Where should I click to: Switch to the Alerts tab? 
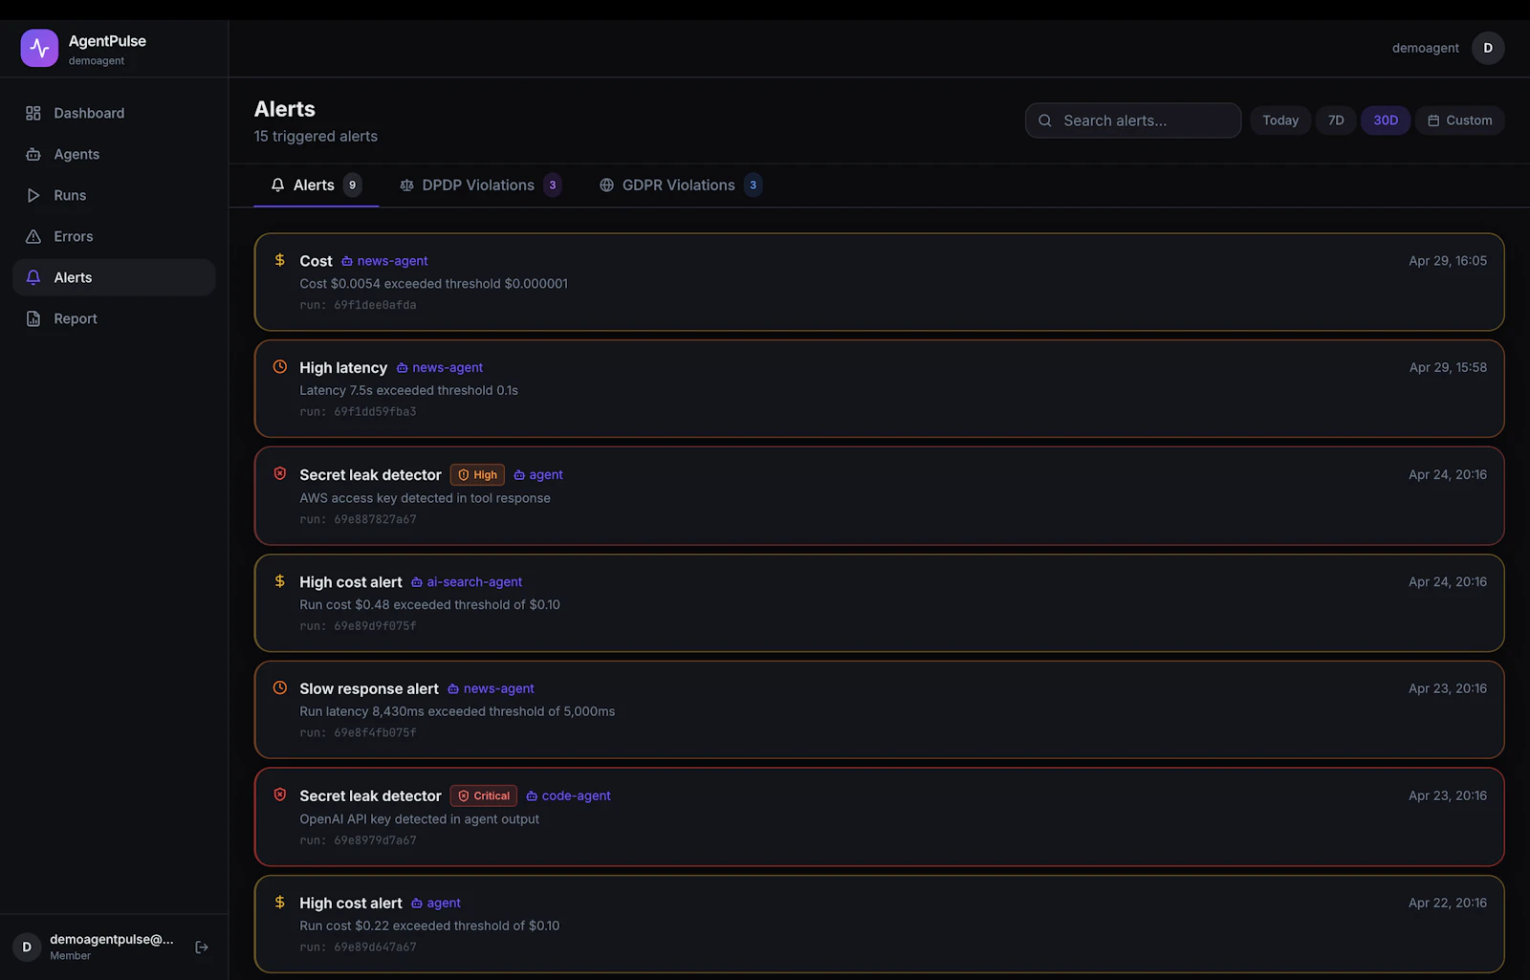[316, 185]
